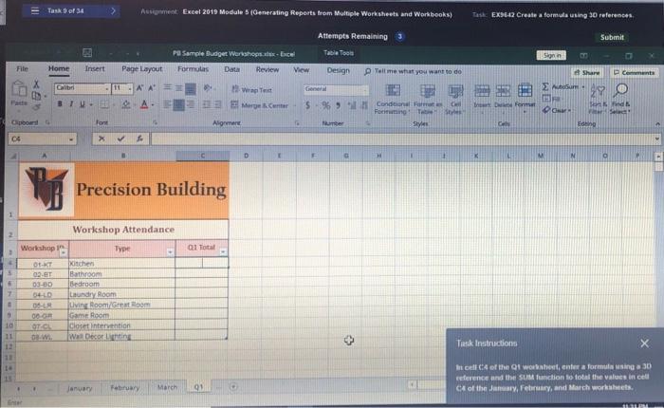
Task: Select the Kitchen cell
Action: coord(121,264)
